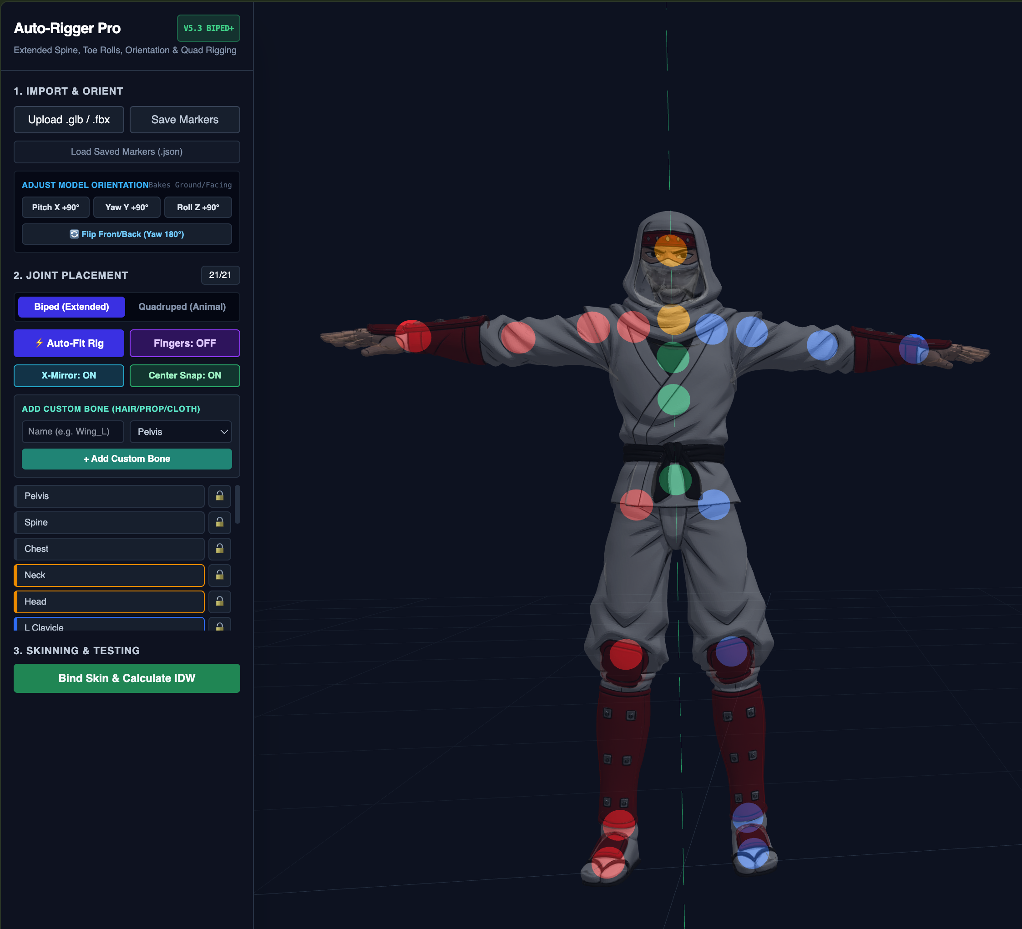Toggle the lock icon for Chest joint

coord(219,548)
